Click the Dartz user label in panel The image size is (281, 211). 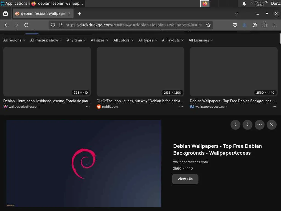(276, 3)
